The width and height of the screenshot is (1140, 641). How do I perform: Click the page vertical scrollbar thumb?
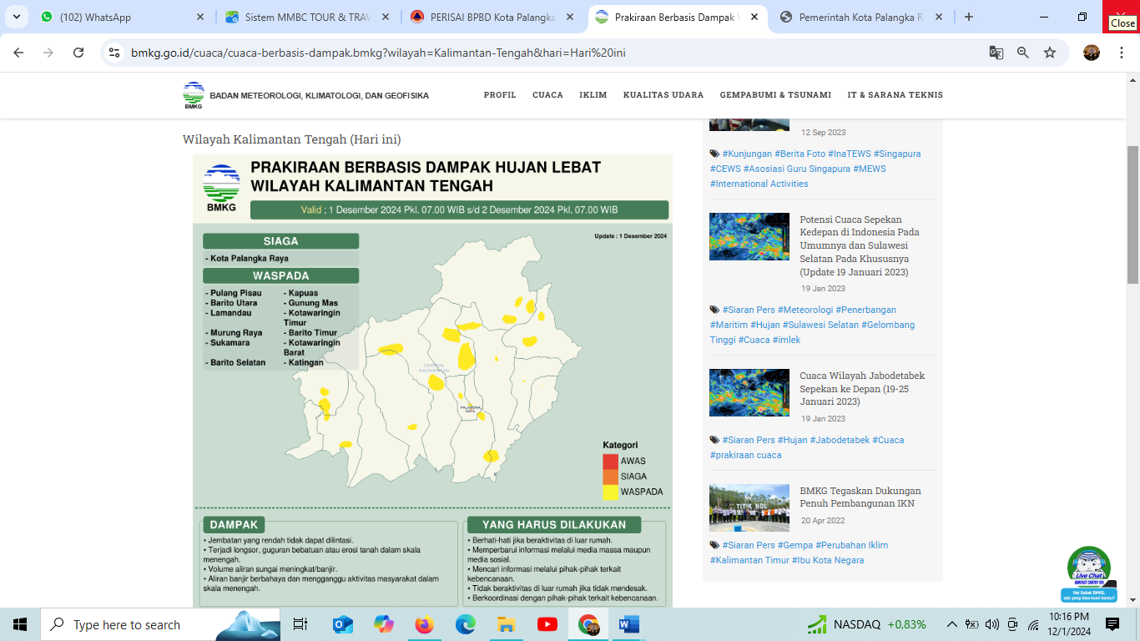1132,215
